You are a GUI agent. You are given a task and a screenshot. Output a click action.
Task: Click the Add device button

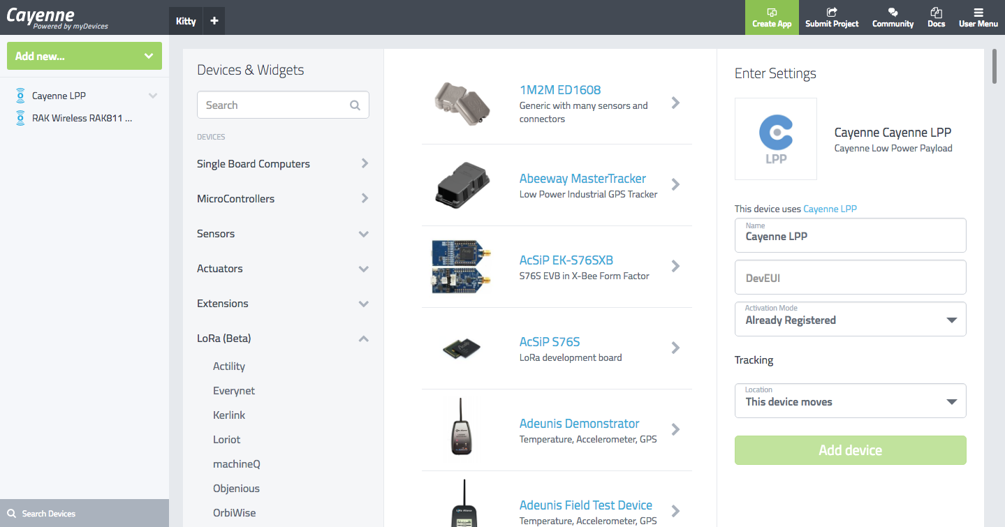click(x=851, y=450)
